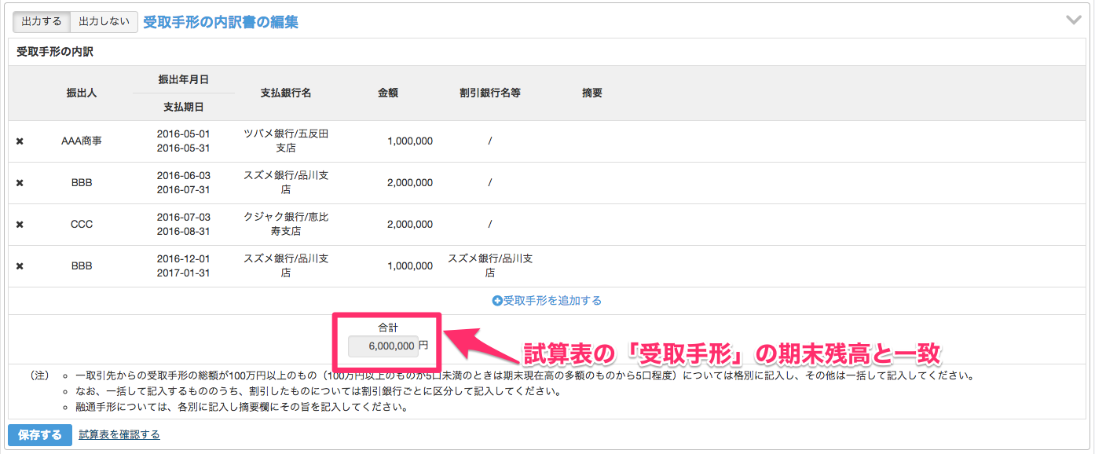Click the スズメ銀行/品川支店 discount bank cell
Viewport: 1095px width, 454px height.
(490, 266)
